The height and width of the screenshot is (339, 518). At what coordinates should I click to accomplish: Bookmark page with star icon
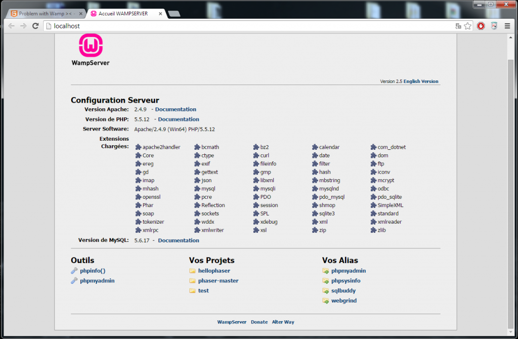467,26
